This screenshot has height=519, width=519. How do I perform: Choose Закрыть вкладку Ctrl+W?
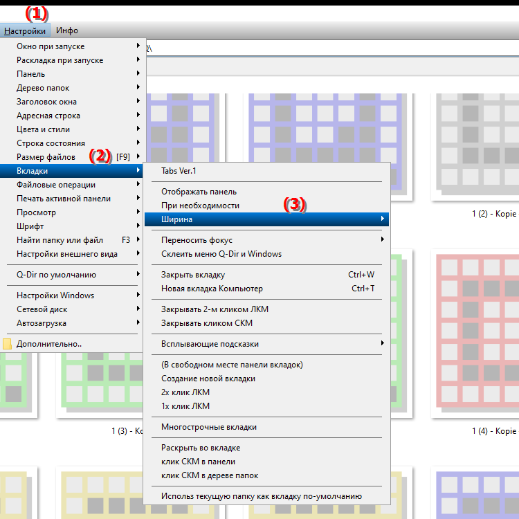[x=267, y=275]
